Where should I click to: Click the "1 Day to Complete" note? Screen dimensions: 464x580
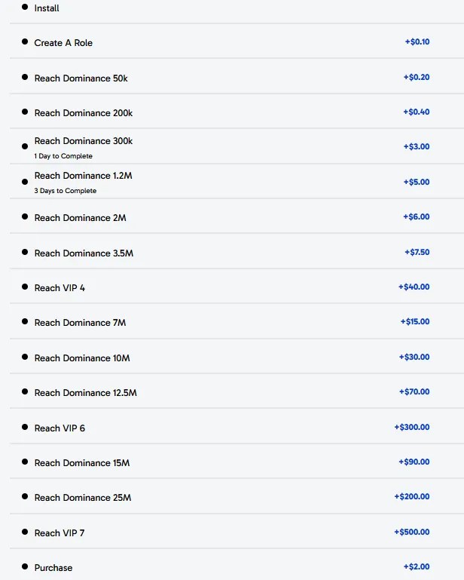pos(63,156)
